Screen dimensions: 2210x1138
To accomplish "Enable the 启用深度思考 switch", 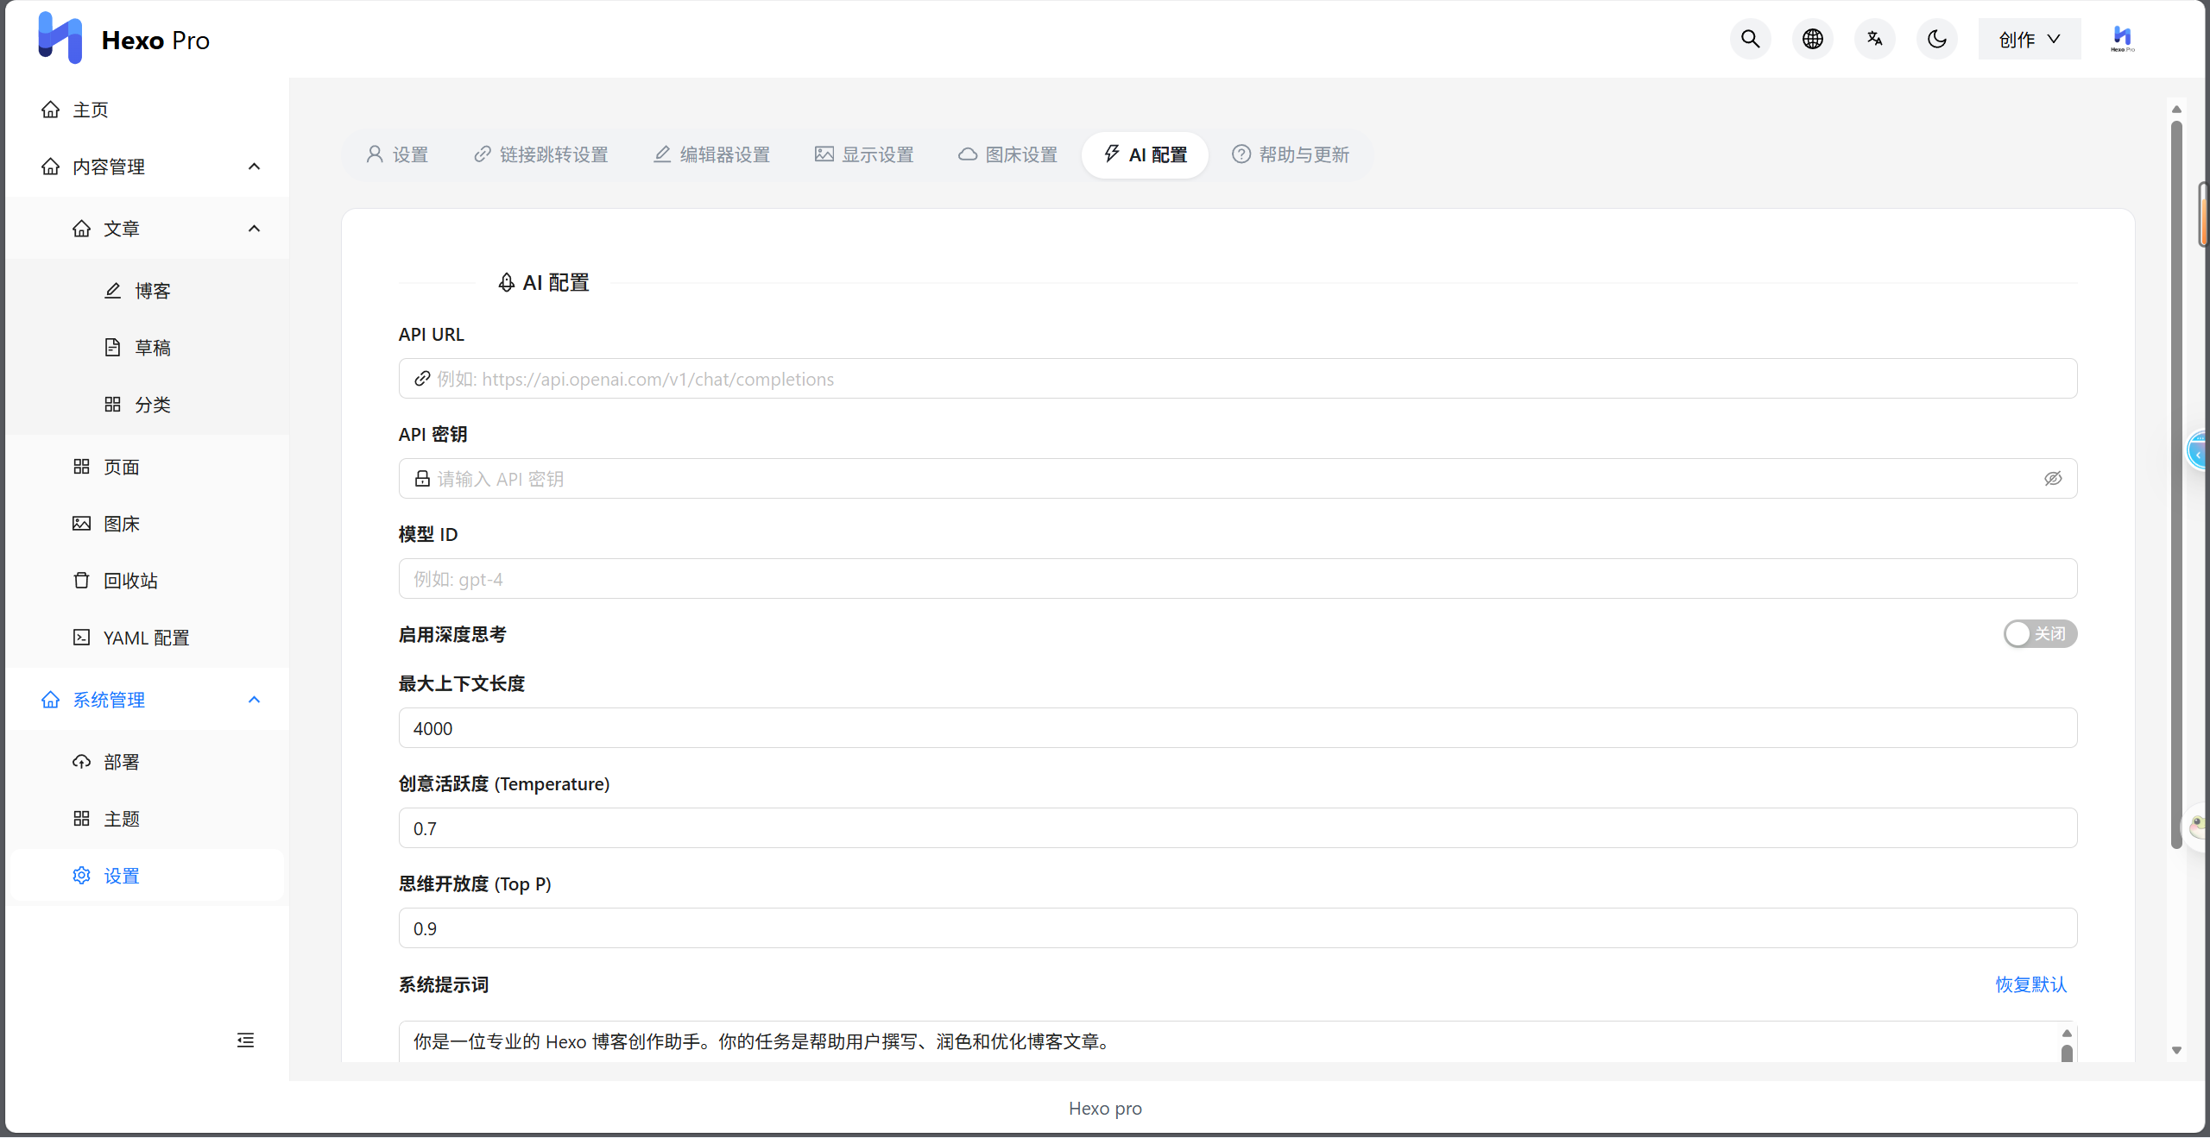I will (x=2040, y=634).
